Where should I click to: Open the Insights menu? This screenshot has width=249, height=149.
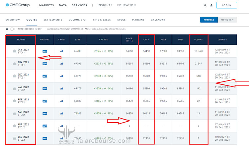point(105,5)
